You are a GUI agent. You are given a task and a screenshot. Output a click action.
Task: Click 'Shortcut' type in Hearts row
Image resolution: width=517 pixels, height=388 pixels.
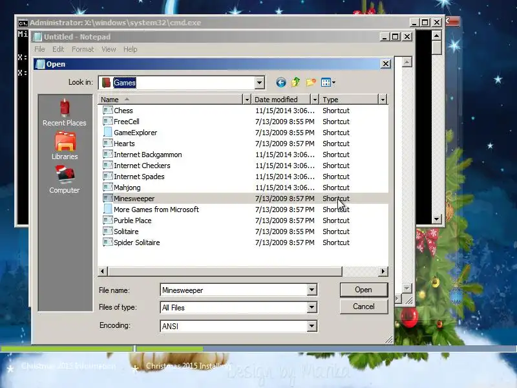(x=336, y=144)
